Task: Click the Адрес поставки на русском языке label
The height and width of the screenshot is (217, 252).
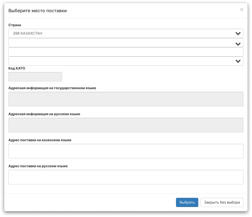Action: coord(38,166)
